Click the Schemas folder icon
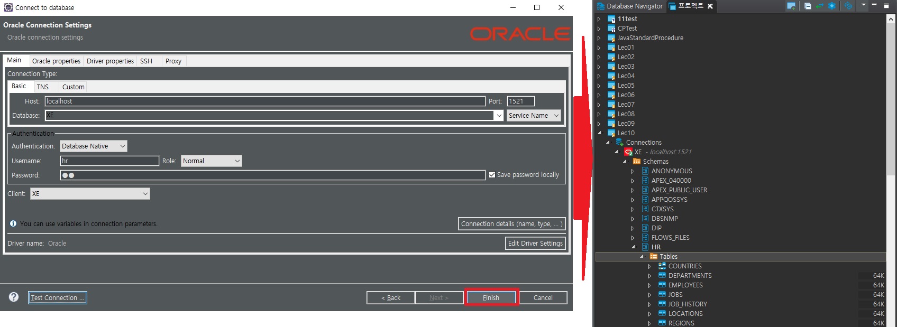Image resolution: width=897 pixels, height=327 pixels. [x=637, y=161]
